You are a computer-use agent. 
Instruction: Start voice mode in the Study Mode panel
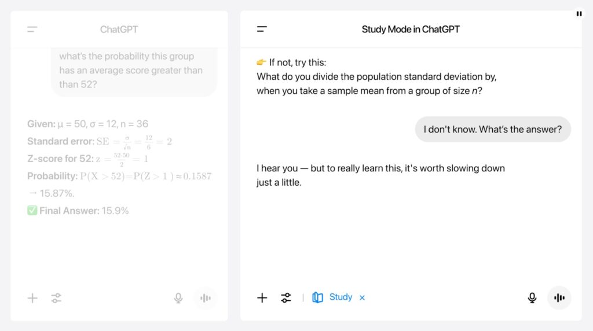point(559,297)
